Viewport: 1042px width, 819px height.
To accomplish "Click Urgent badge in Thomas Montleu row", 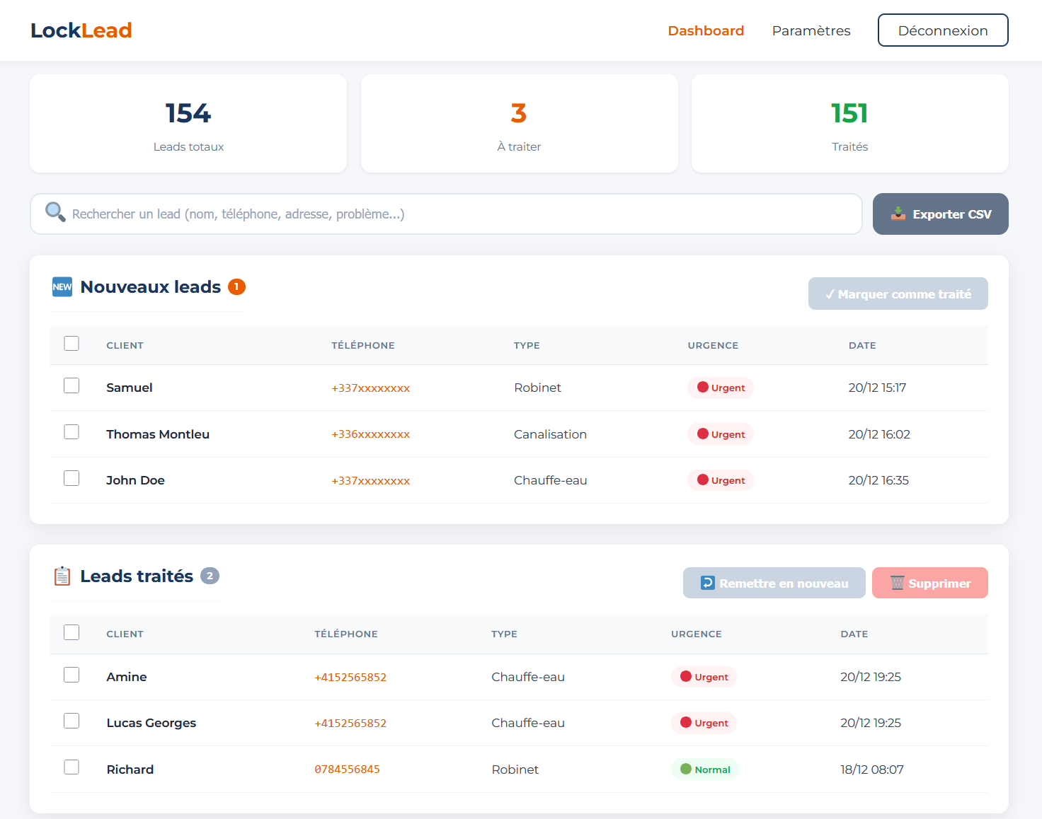I will click(x=721, y=434).
